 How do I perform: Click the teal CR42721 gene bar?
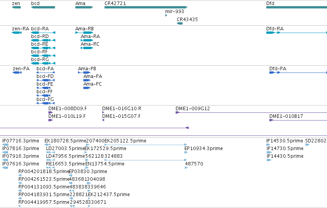tap(146, 7)
